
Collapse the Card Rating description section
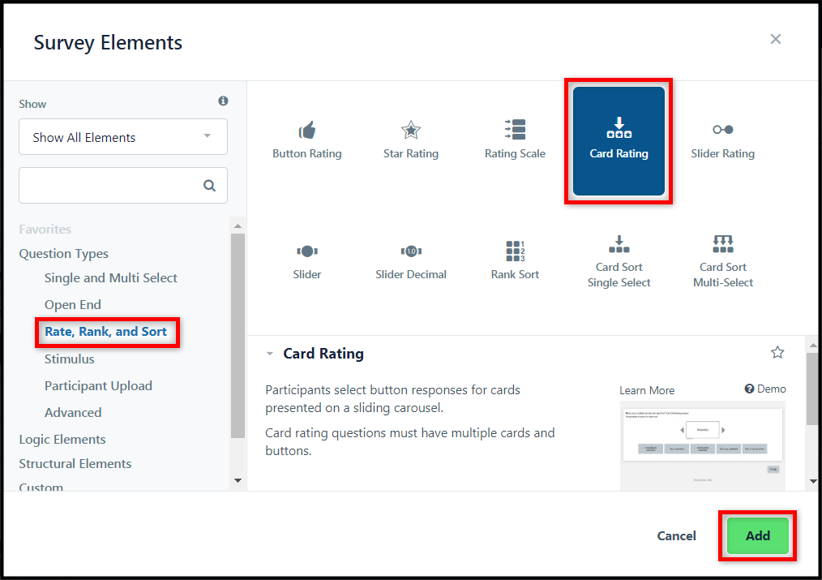(x=269, y=354)
